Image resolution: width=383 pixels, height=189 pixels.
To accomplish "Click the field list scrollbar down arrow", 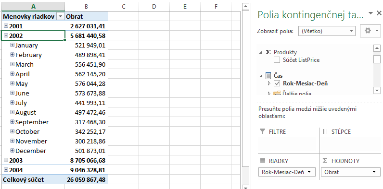I will [x=377, y=90].
